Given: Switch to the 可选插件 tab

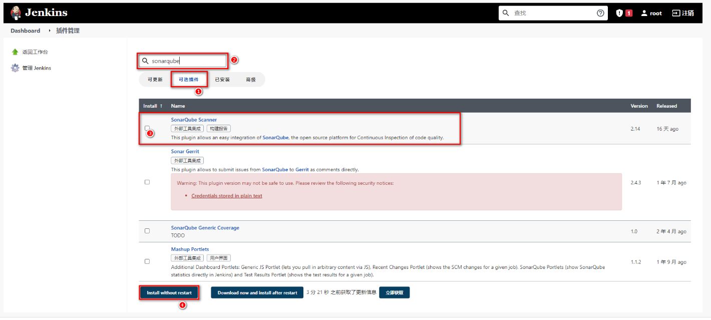Looking at the screenshot, I should pyautogui.click(x=188, y=80).
